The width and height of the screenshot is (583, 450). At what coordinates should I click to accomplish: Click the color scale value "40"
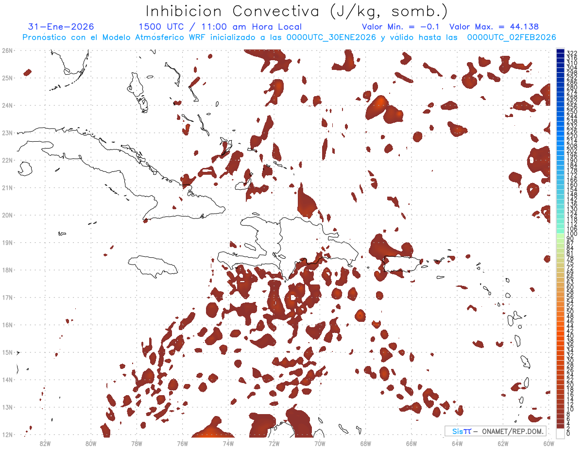pyautogui.click(x=570, y=336)
